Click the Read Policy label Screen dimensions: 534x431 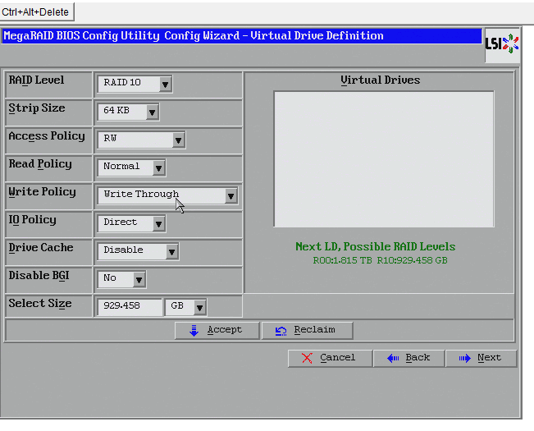40,164
